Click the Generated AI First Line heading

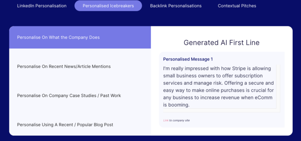click(x=222, y=42)
